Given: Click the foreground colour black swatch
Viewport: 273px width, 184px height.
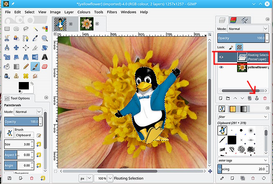Looking at the screenshot, I should pos(24,86).
